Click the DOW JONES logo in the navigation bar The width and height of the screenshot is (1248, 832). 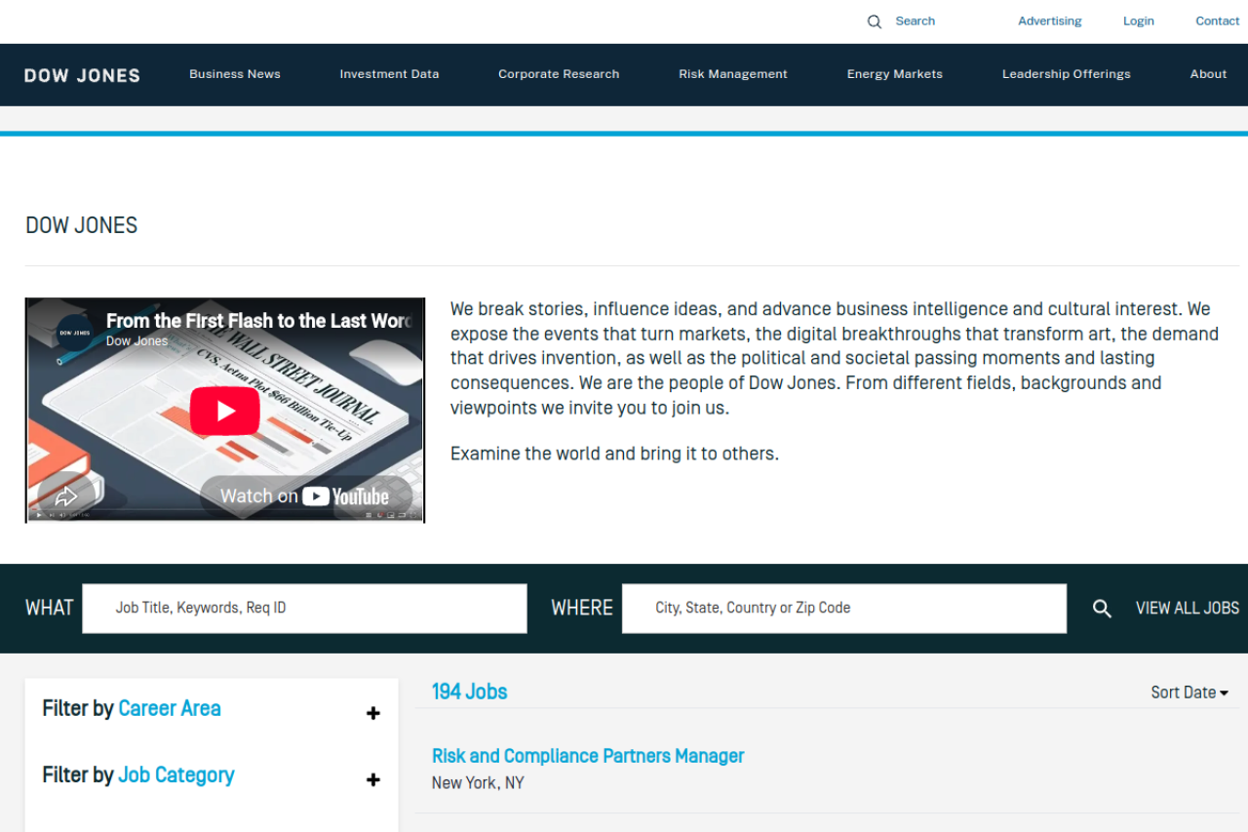pos(82,75)
